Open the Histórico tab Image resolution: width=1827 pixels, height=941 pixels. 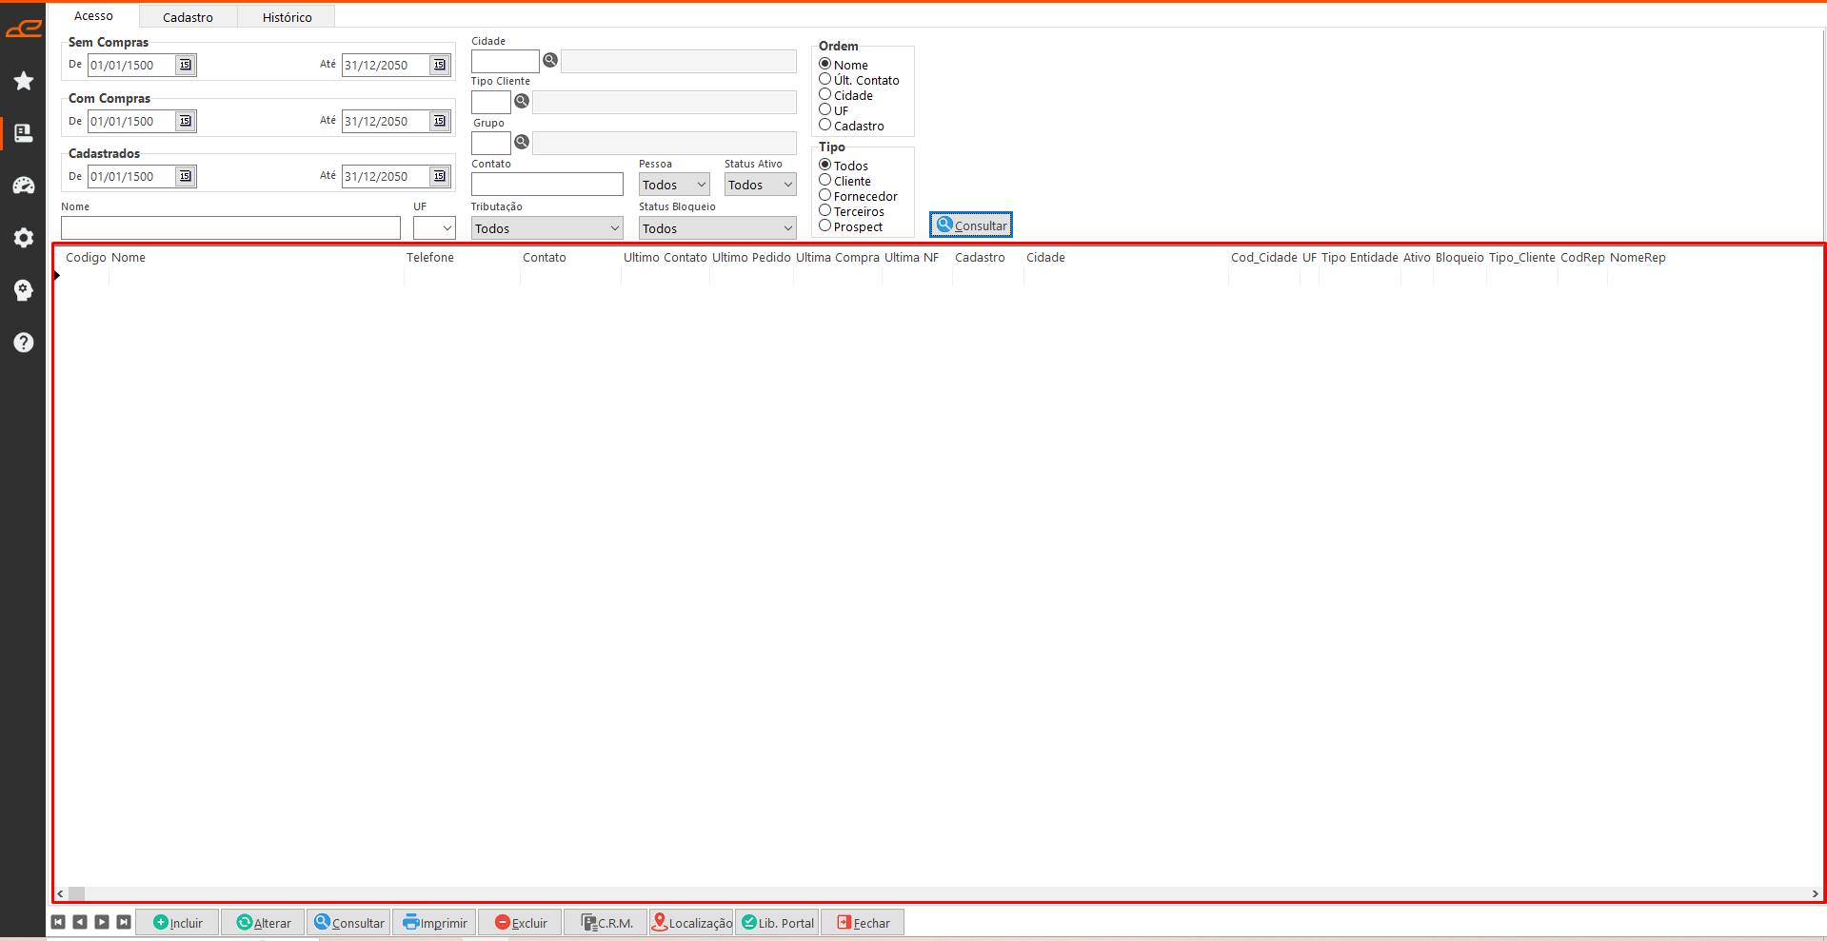(287, 17)
